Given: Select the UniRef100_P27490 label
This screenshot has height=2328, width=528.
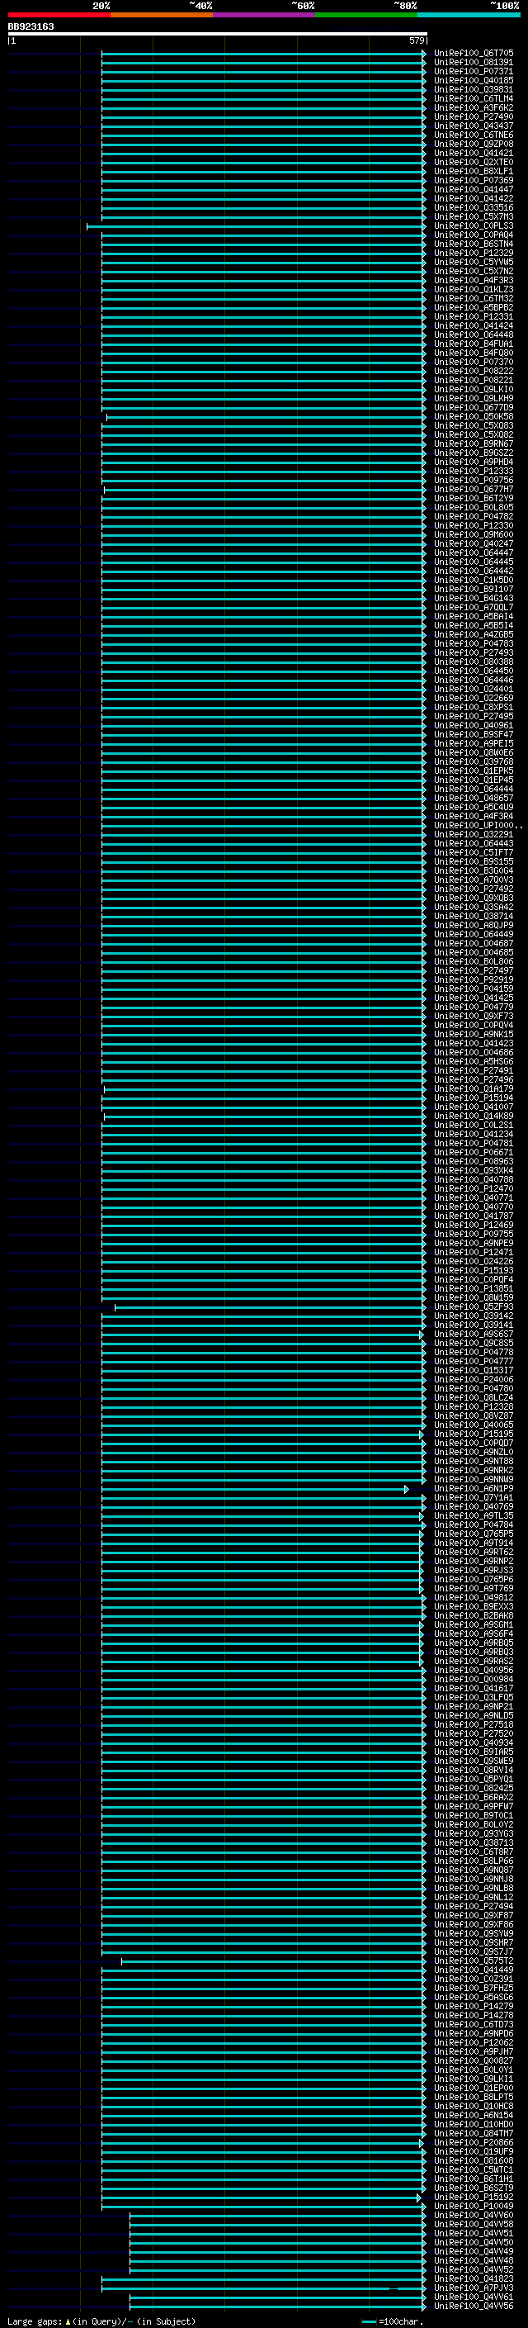Looking at the screenshot, I should coord(474,116).
